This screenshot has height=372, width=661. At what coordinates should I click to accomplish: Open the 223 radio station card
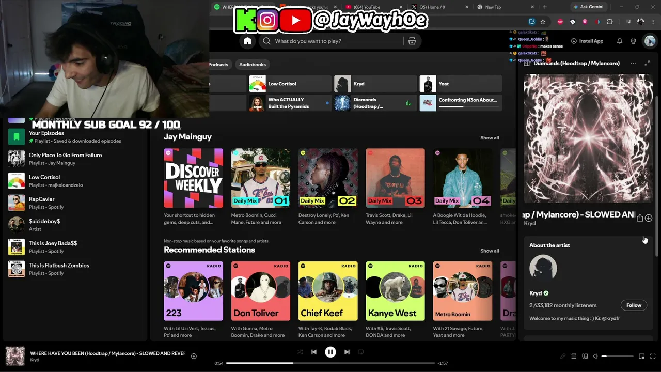tap(194, 300)
